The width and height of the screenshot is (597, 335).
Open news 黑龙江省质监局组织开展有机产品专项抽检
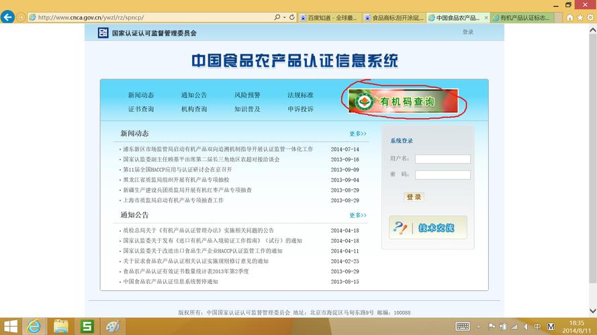coord(176,180)
